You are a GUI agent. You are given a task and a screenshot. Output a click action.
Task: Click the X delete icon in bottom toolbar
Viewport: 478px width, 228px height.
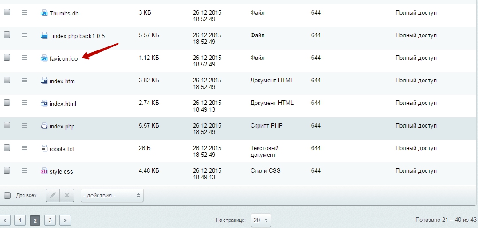(x=67, y=195)
